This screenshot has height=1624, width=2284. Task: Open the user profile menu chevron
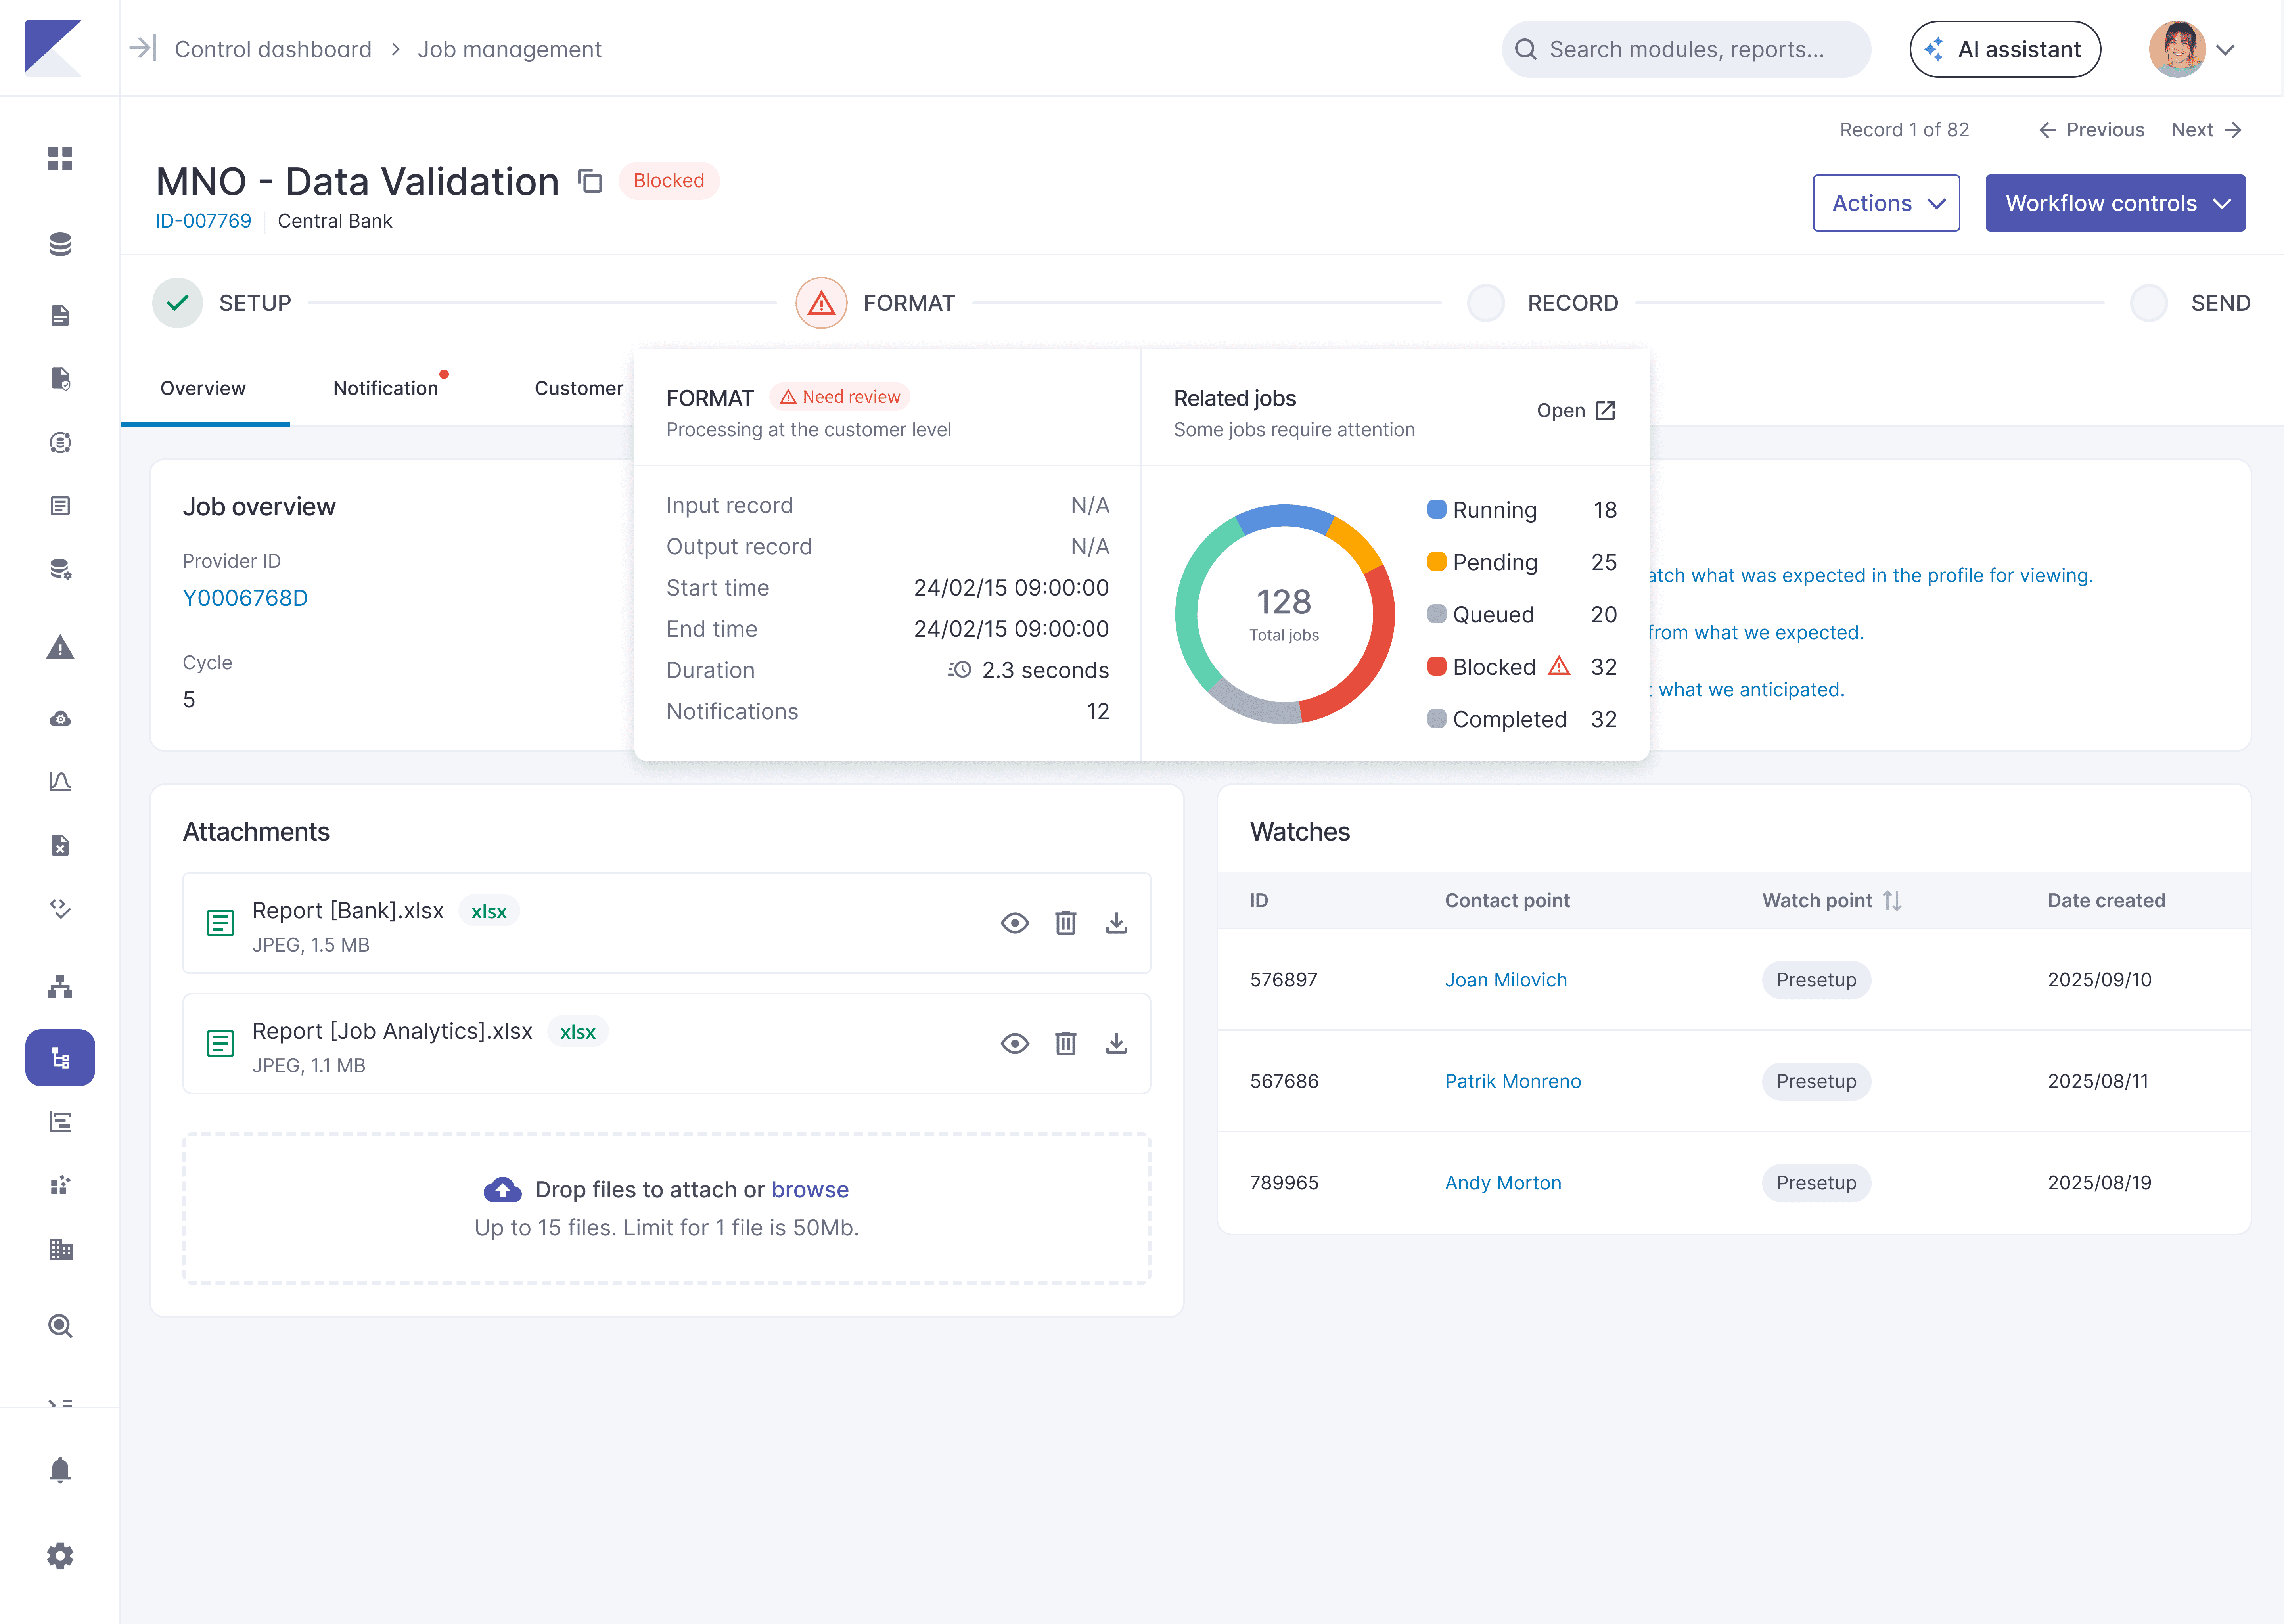(x=2225, y=49)
